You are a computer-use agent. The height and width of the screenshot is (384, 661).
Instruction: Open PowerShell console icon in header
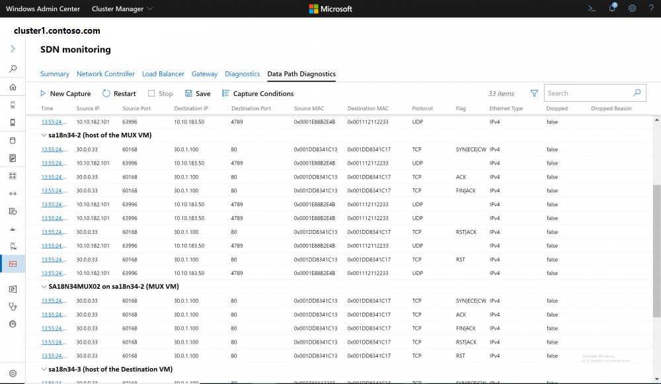click(592, 8)
